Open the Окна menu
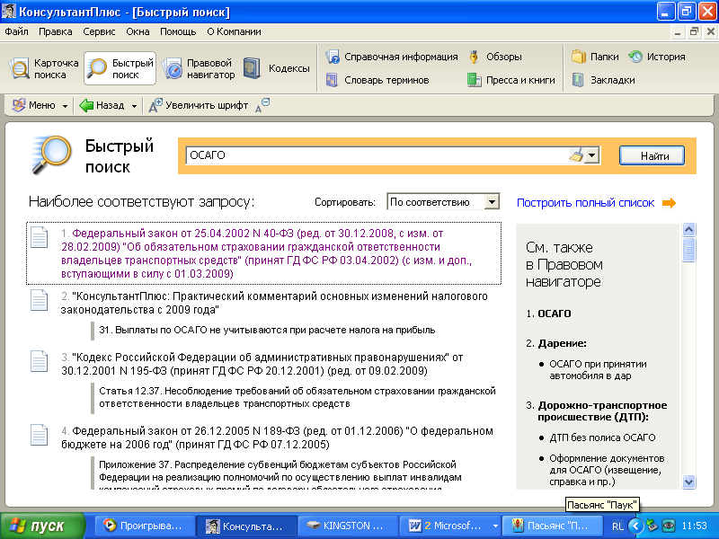This screenshot has height=539, width=719. pos(138,31)
